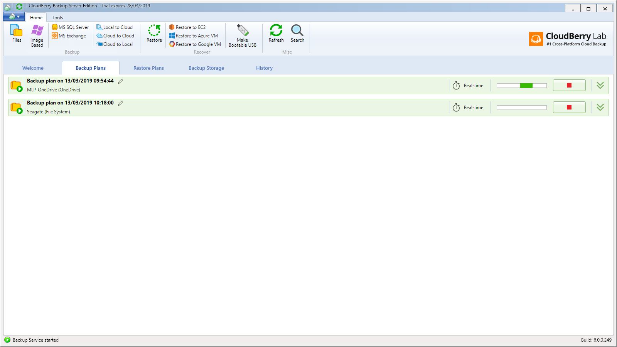The width and height of the screenshot is (617, 347).
Task: Click Restore to Azure VM
Action: pyautogui.click(x=194, y=35)
